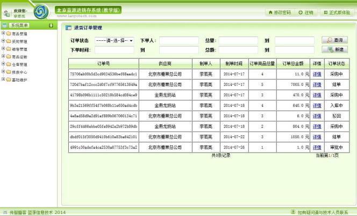Open 详情 link for the 7005.0 元 order
The image size is (357, 216).
click(317, 84)
